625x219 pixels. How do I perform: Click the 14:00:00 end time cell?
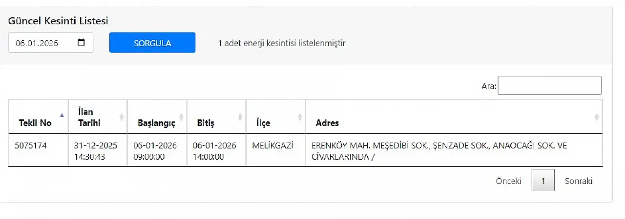pos(208,157)
